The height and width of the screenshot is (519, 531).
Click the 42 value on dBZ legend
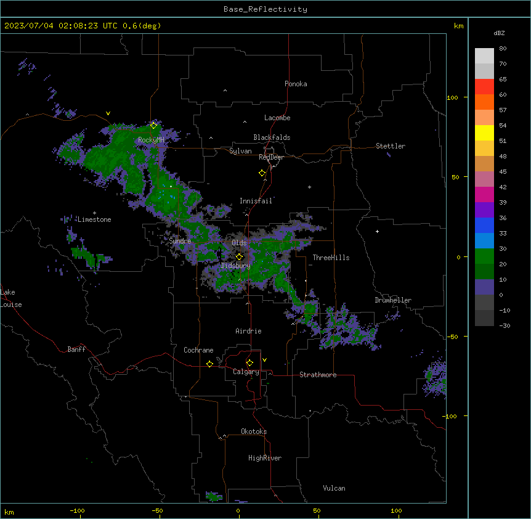pos(503,187)
